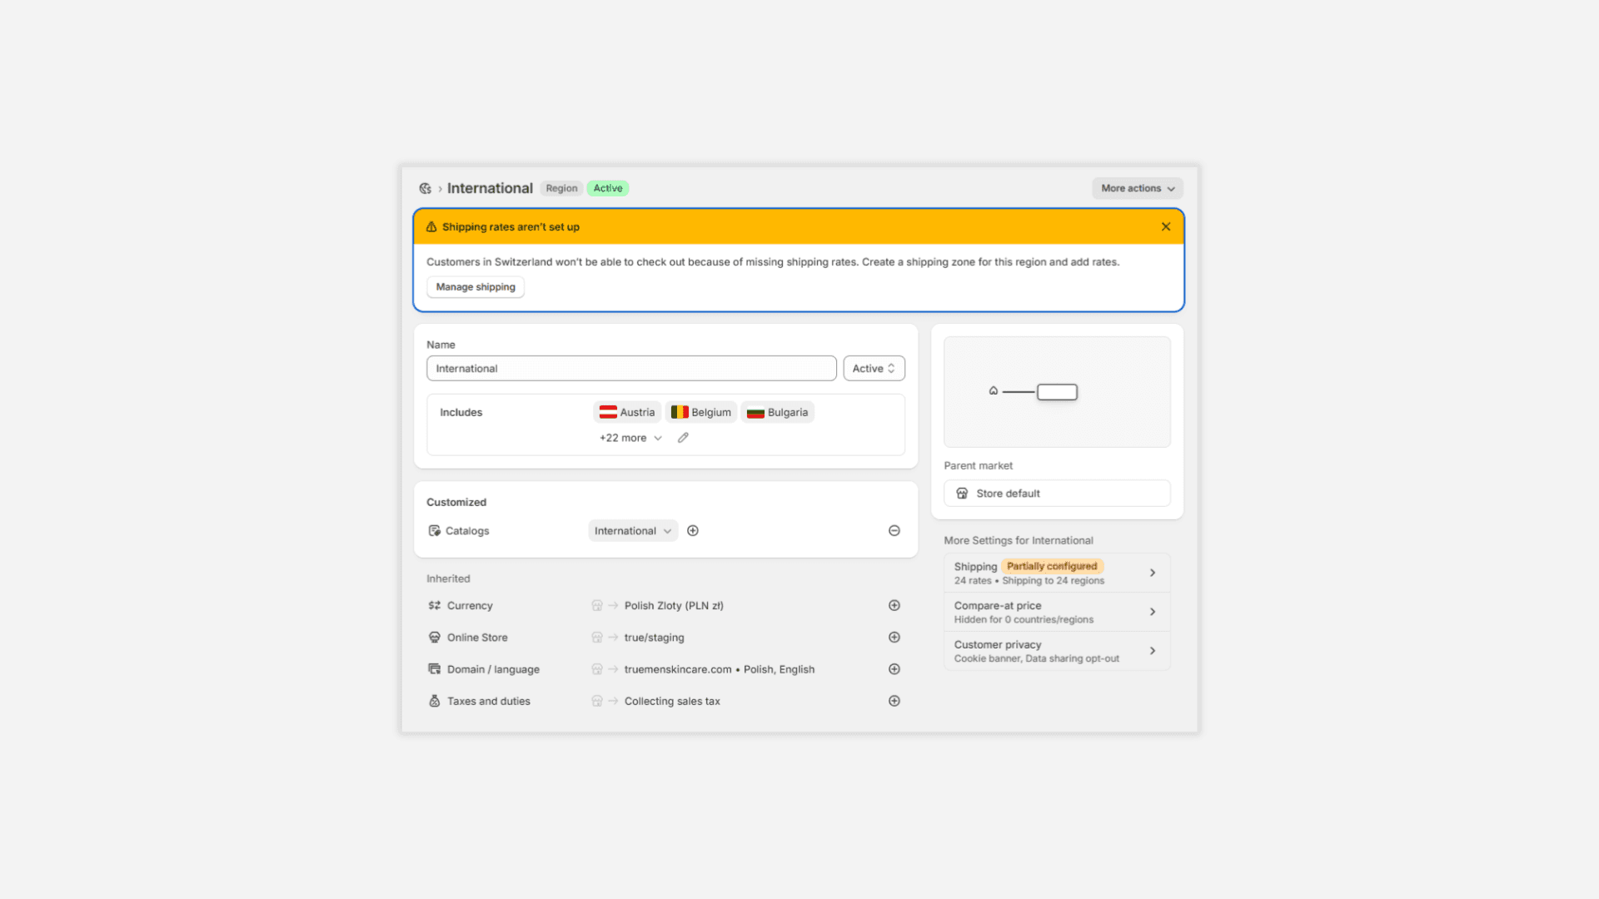Screen dimensions: 1599x899
Task: Click the plus icon next to International catalog
Action: 693,531
